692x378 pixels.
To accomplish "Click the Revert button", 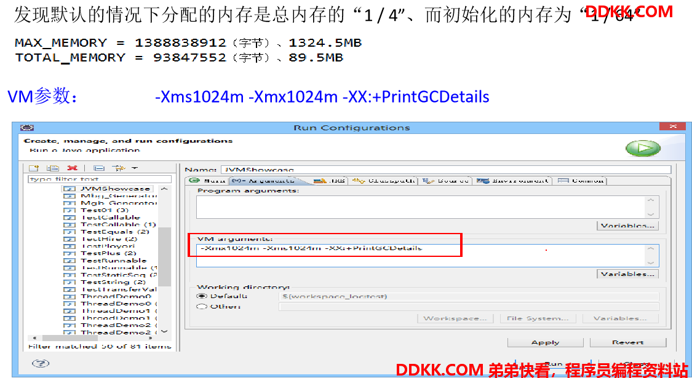I will click(x=627, y=342).
